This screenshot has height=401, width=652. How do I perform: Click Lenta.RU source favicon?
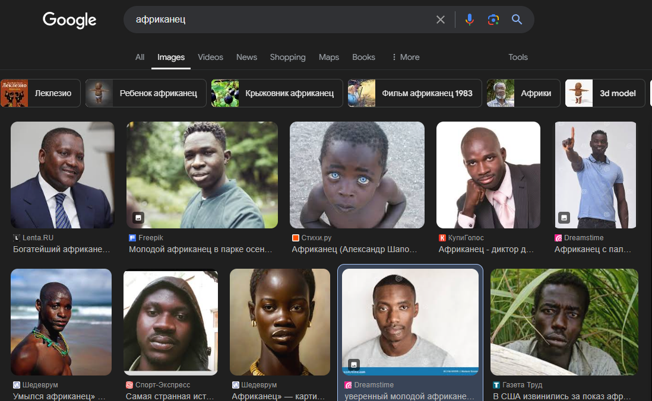point(17,238)
